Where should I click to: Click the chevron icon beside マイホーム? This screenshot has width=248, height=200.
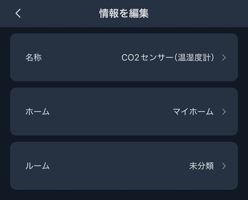[224, 112]
